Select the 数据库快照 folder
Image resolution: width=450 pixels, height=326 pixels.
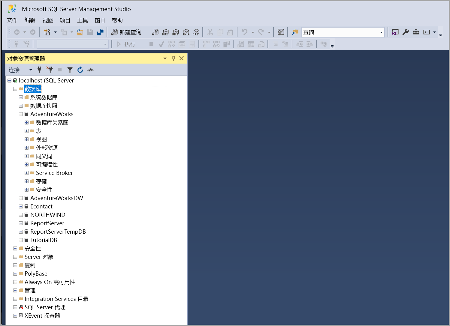coord(44,106)
